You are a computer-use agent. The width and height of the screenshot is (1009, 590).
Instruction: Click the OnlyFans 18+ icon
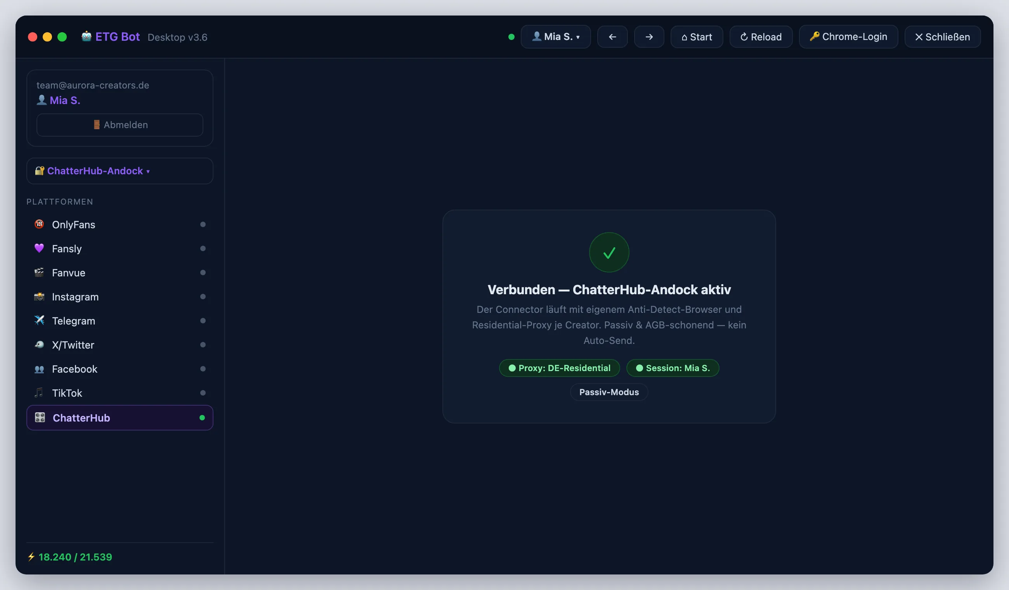click(x=39, y=224)
